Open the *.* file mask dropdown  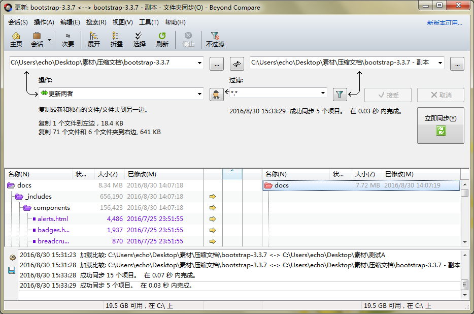pos(323,93)
